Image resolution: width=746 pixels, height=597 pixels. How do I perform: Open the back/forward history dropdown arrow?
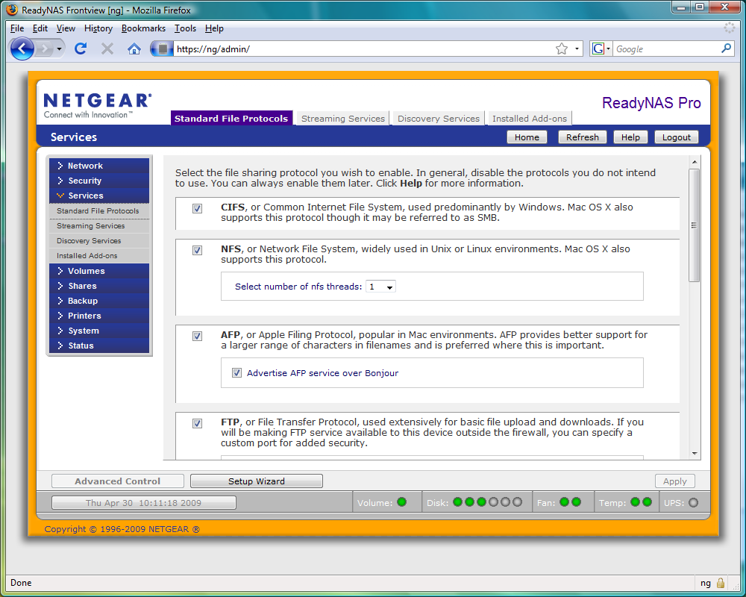pos(59,49)
